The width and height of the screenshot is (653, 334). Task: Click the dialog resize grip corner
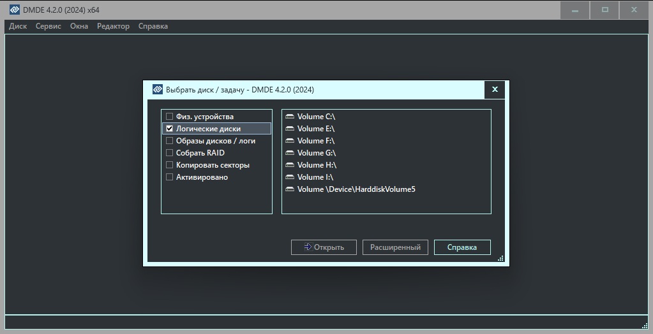tap(500, 258)
